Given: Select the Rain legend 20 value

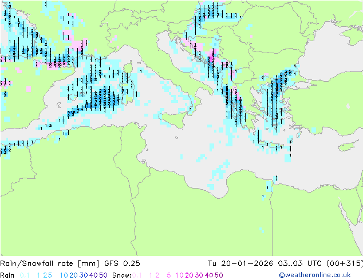Looking at the screenshot, I should click(x=74, y=275).
